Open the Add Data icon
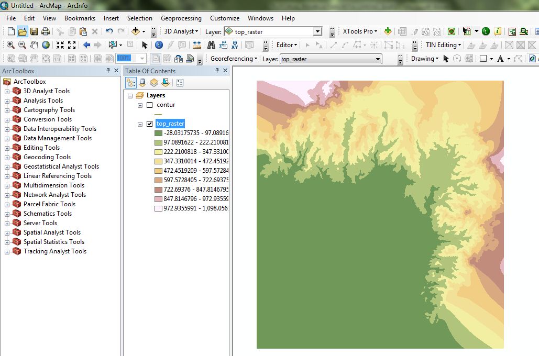 tap(136, 31)
